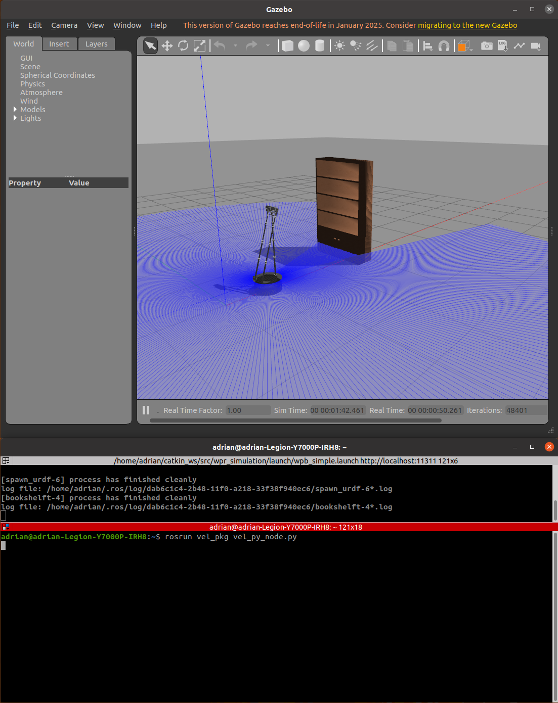The height and width of the screenshot is (703, 558).
Task: Click the Iterations value field
Action: (526, 410)
